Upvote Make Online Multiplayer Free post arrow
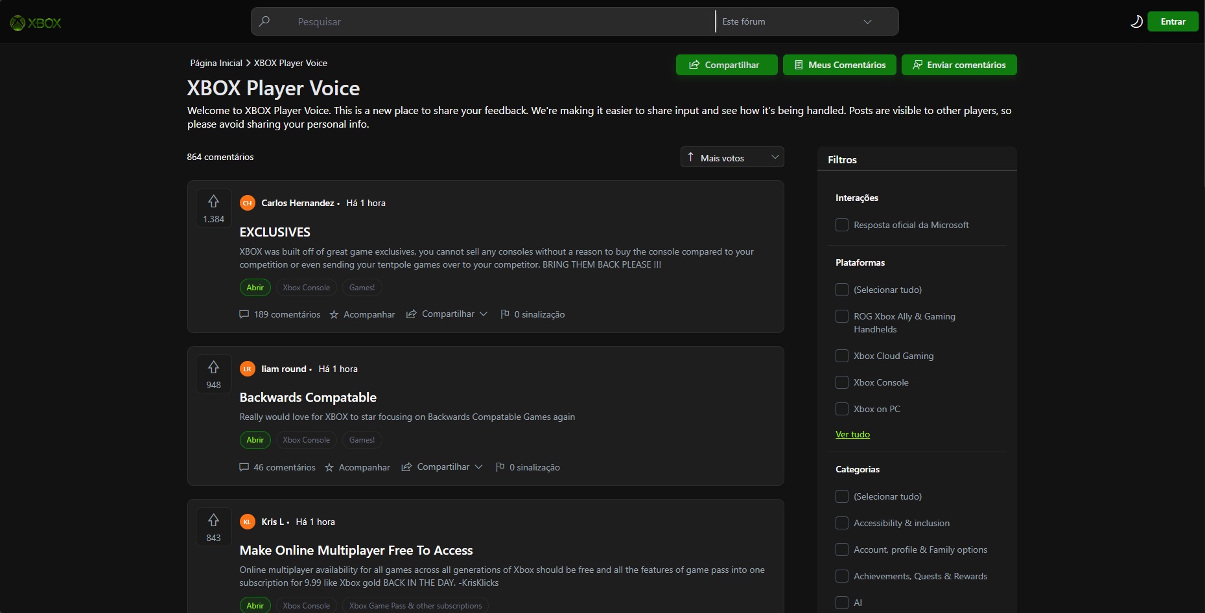Viewport: 1205px width, 613px height. [x=213, y=520]
